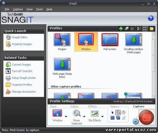
Task: Expand the Output dropdown arrow
Action: click(x=84, y=117)
